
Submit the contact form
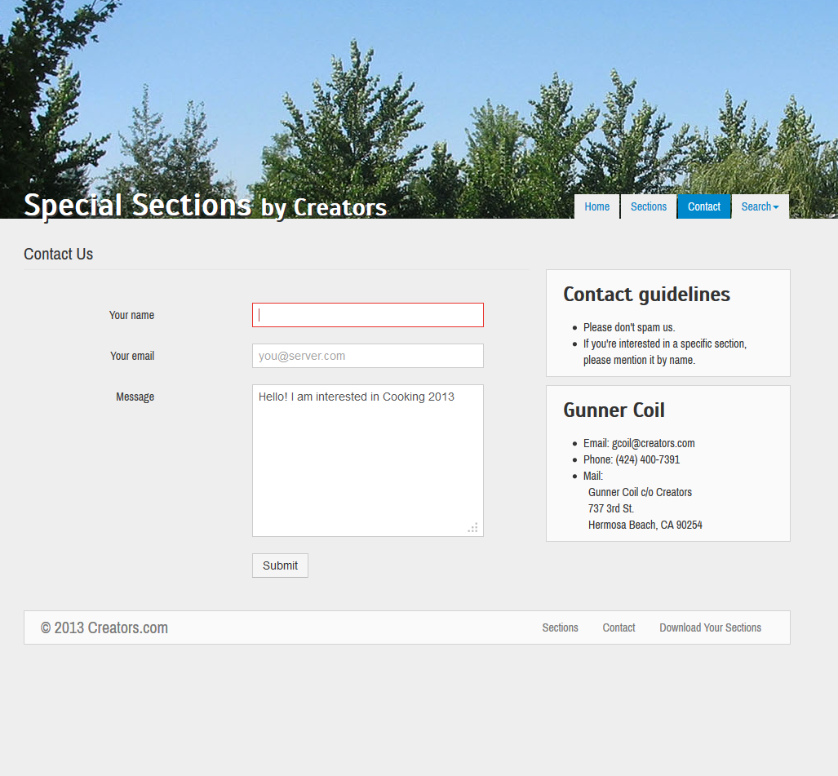(280, 565)
